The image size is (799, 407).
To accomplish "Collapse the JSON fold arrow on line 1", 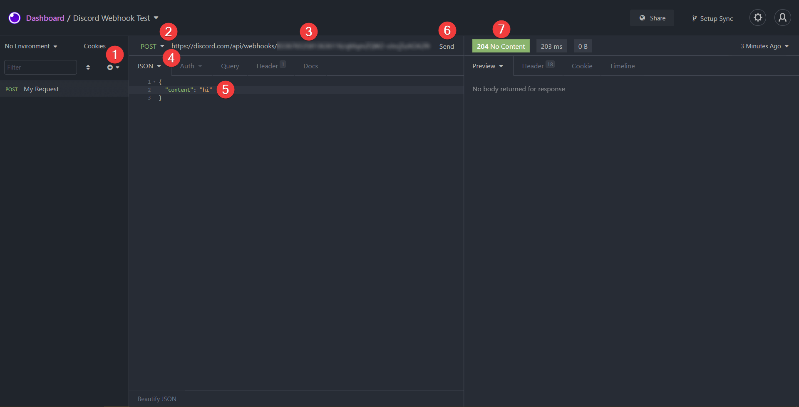I will (x=154, y=82).
